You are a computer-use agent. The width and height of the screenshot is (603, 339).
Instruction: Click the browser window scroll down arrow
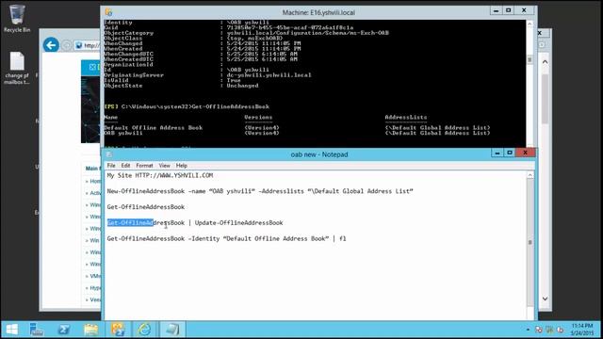click(545, 299)
